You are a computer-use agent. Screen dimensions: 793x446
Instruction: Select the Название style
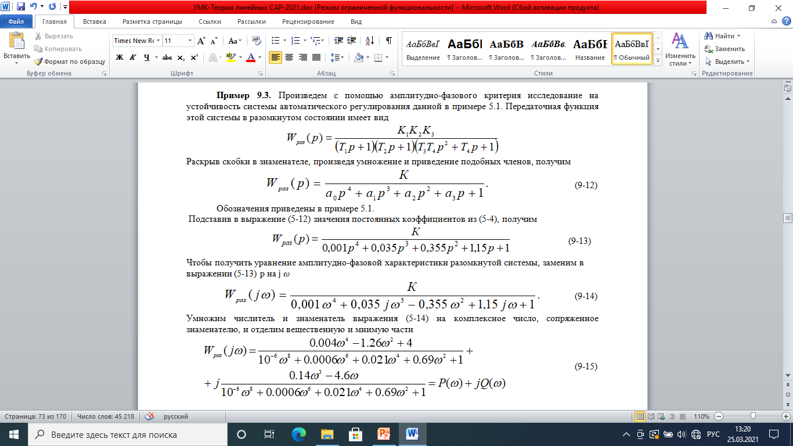pos(590,49)
